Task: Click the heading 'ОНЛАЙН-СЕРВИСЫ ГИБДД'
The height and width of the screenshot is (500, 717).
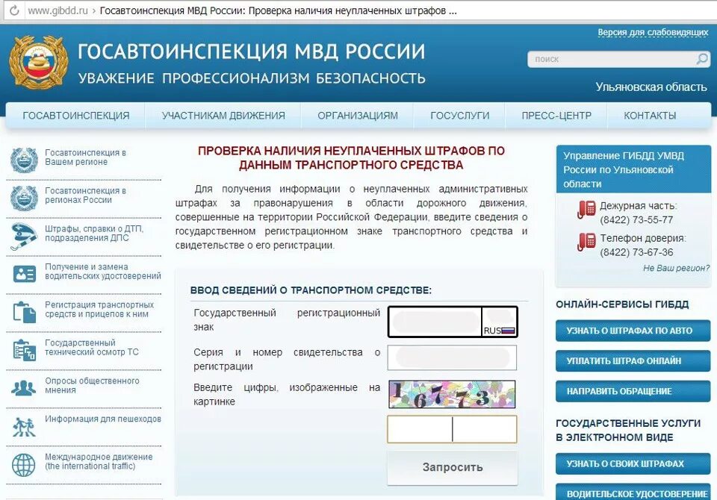Action: [x=622, y=304]
